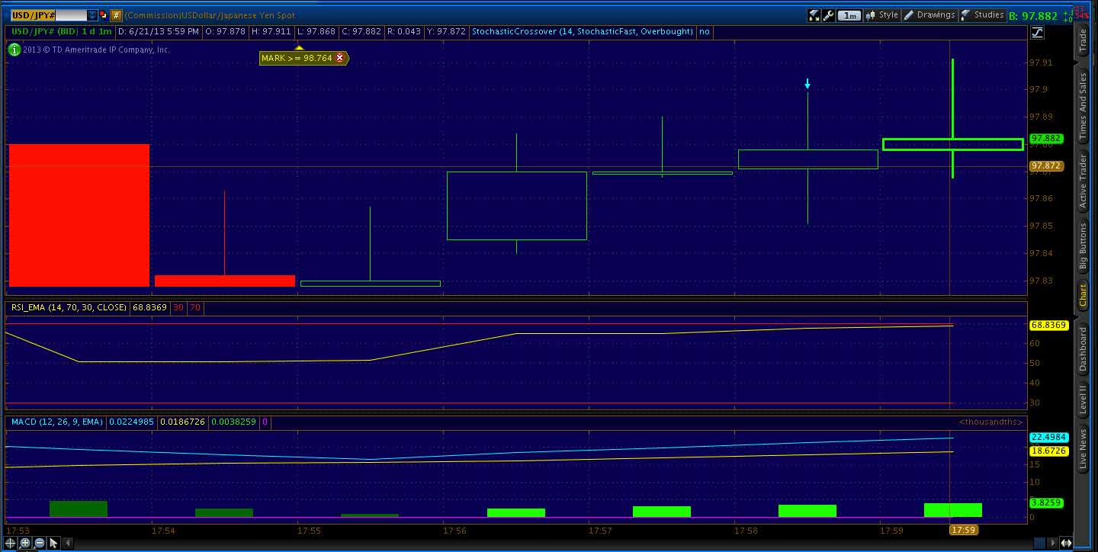This screenshot has width=1098, height=552.
Task: Click the MACD average label 18.6726
Action: (x=1048, y=451)
